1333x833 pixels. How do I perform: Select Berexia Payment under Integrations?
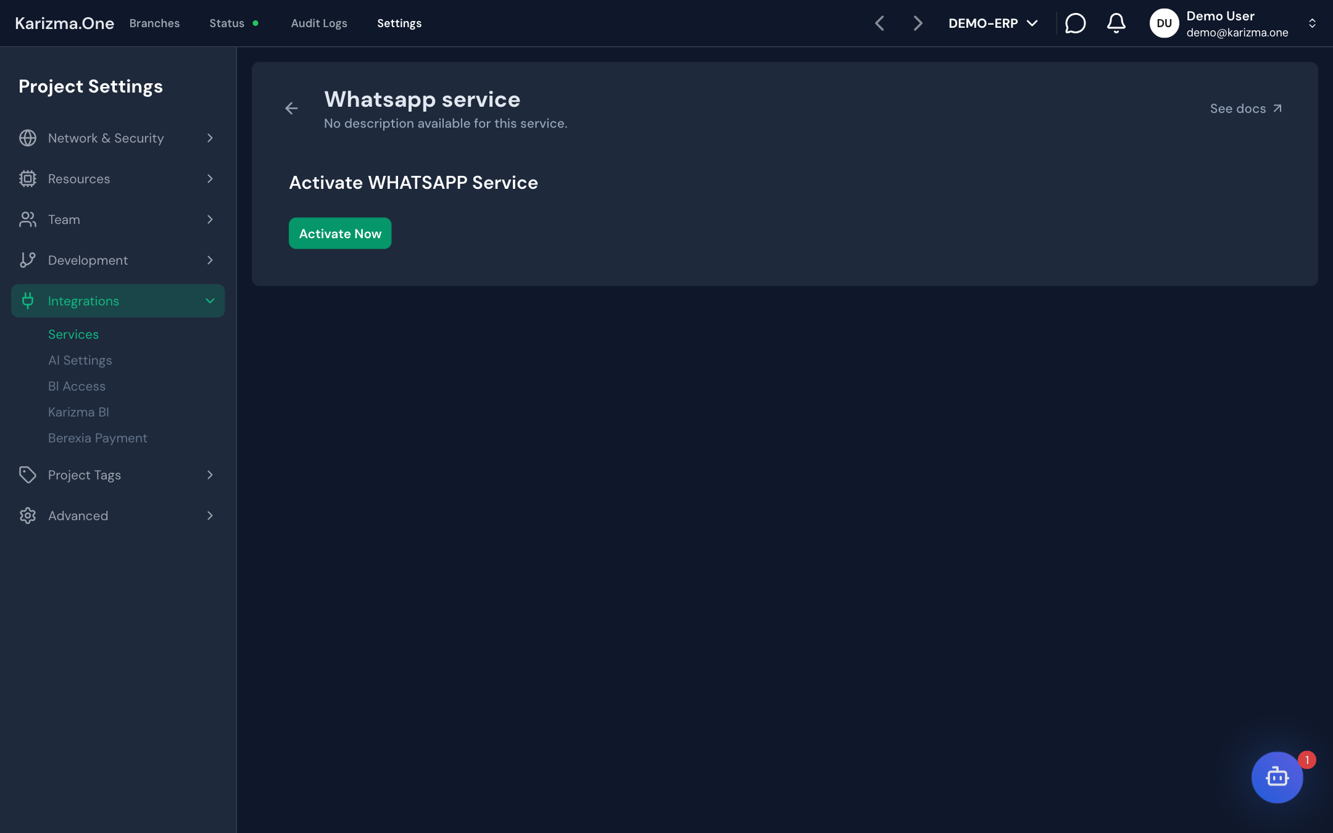(98, 438)
